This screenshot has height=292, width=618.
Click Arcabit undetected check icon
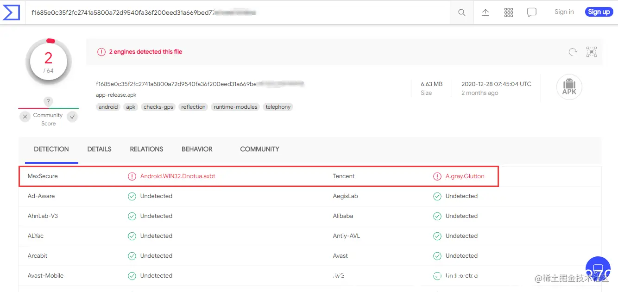click(x=132, y=256)
